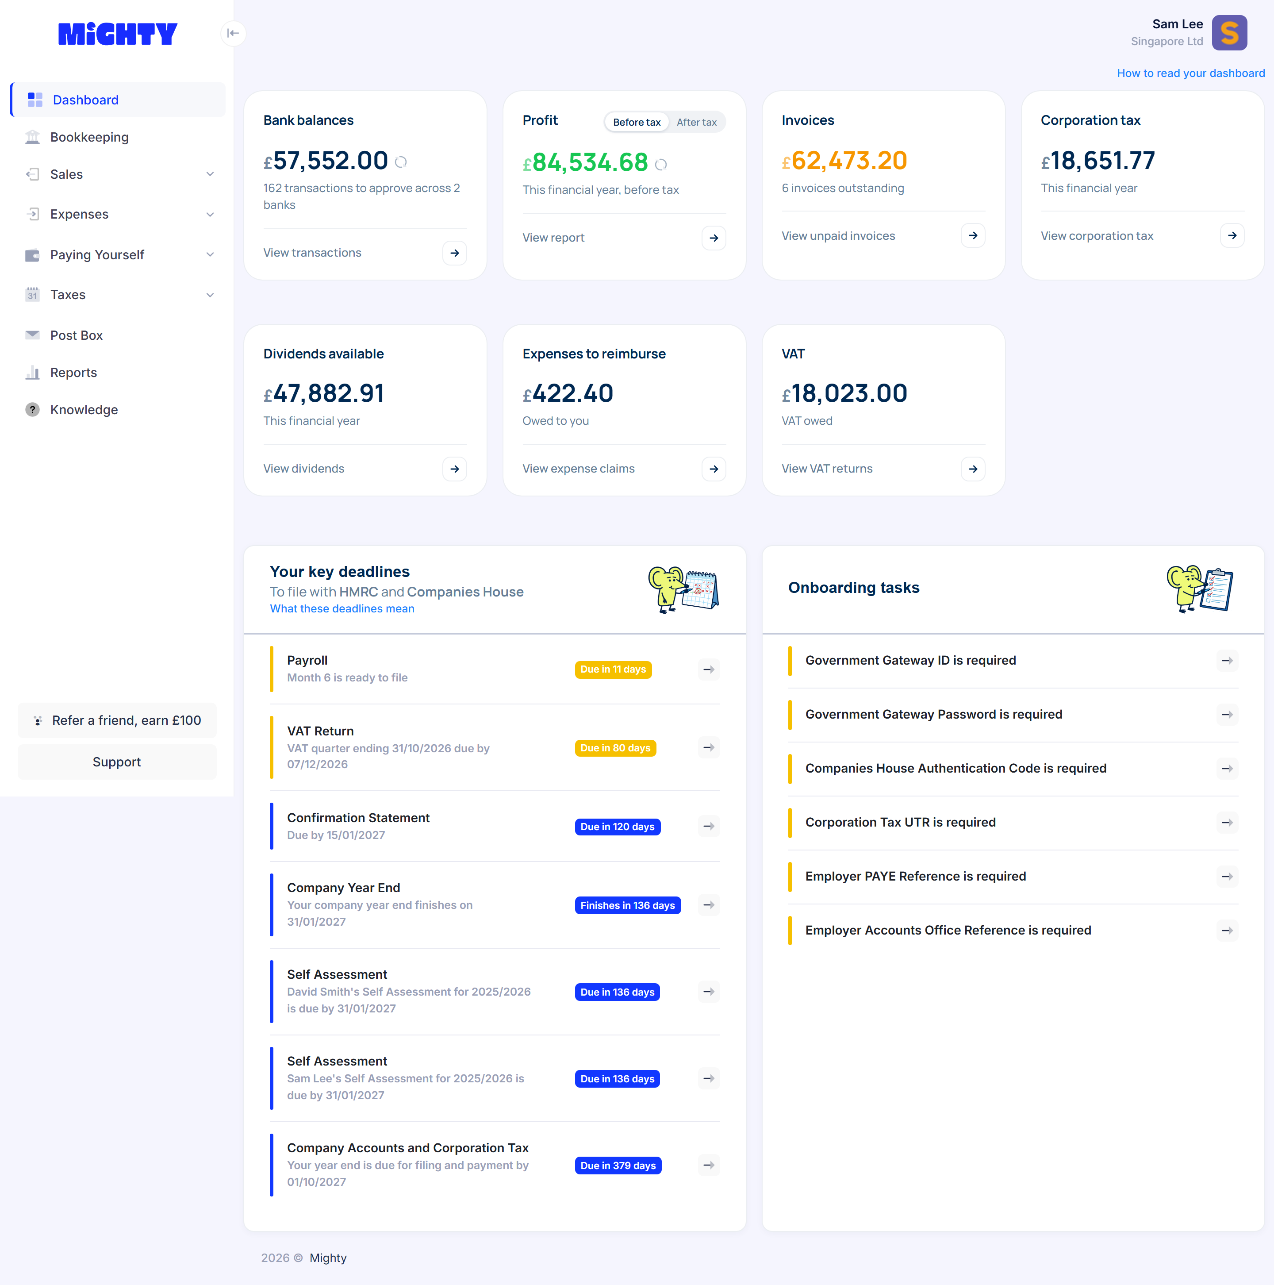Open View report arrow button
Screen dimensions: 1274x1285
point(714,238)
